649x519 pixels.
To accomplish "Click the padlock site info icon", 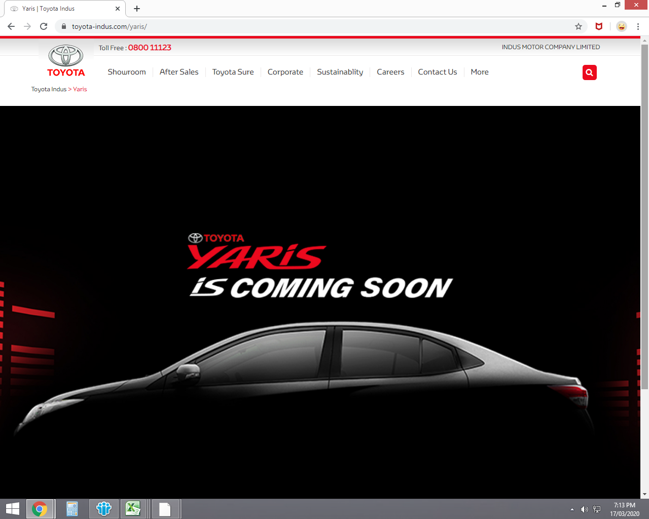I will (x=64, y=26).
